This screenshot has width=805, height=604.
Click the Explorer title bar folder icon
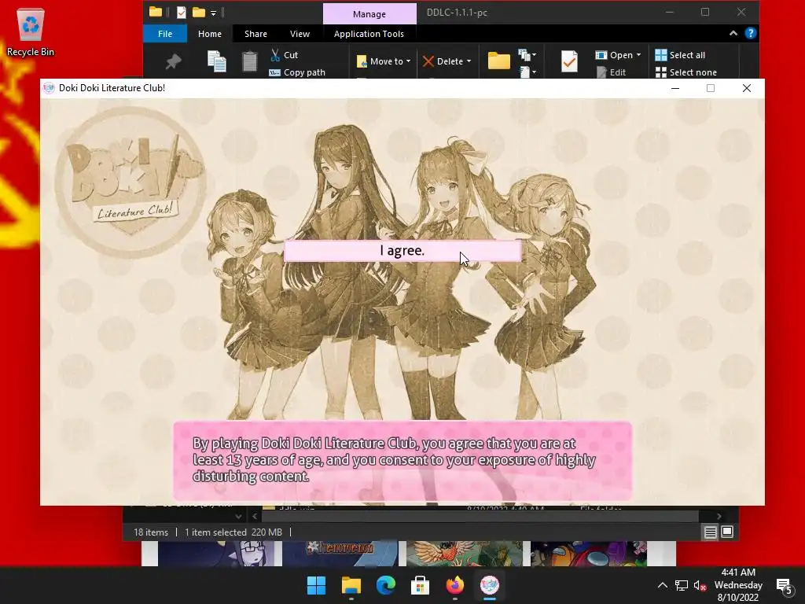pos(156,12)
